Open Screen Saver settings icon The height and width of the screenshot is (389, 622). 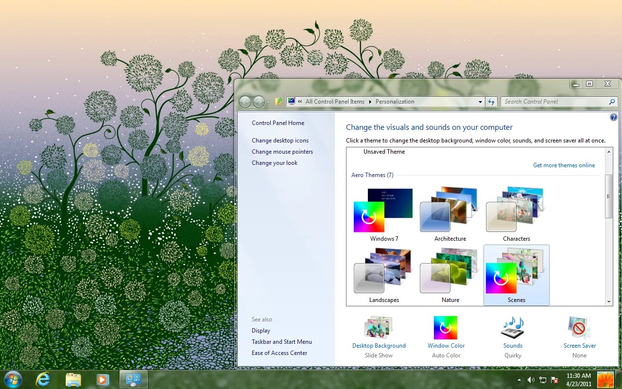coord(579,327)
